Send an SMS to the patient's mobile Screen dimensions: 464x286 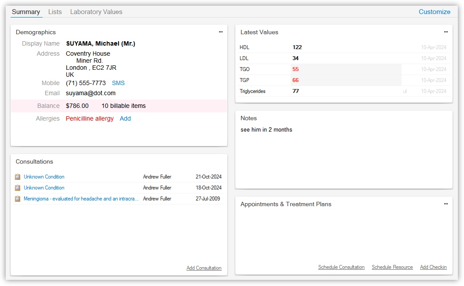[x=119, y=83]
